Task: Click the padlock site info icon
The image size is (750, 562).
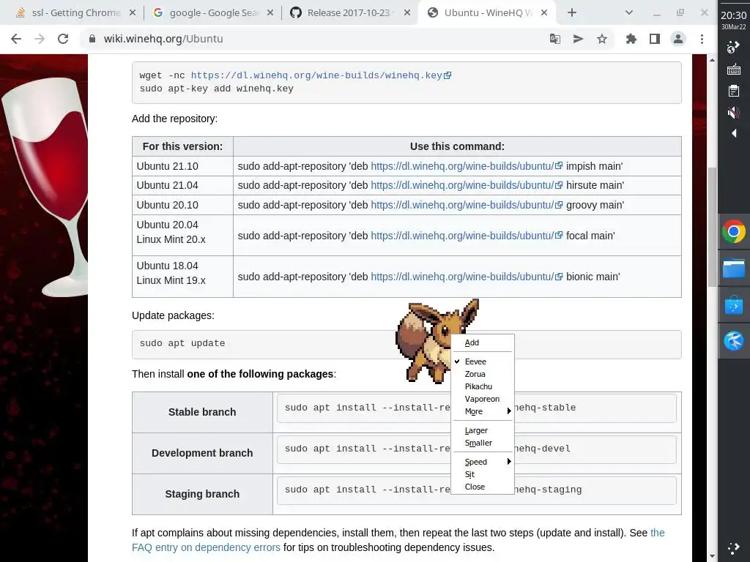Action: 92,39
